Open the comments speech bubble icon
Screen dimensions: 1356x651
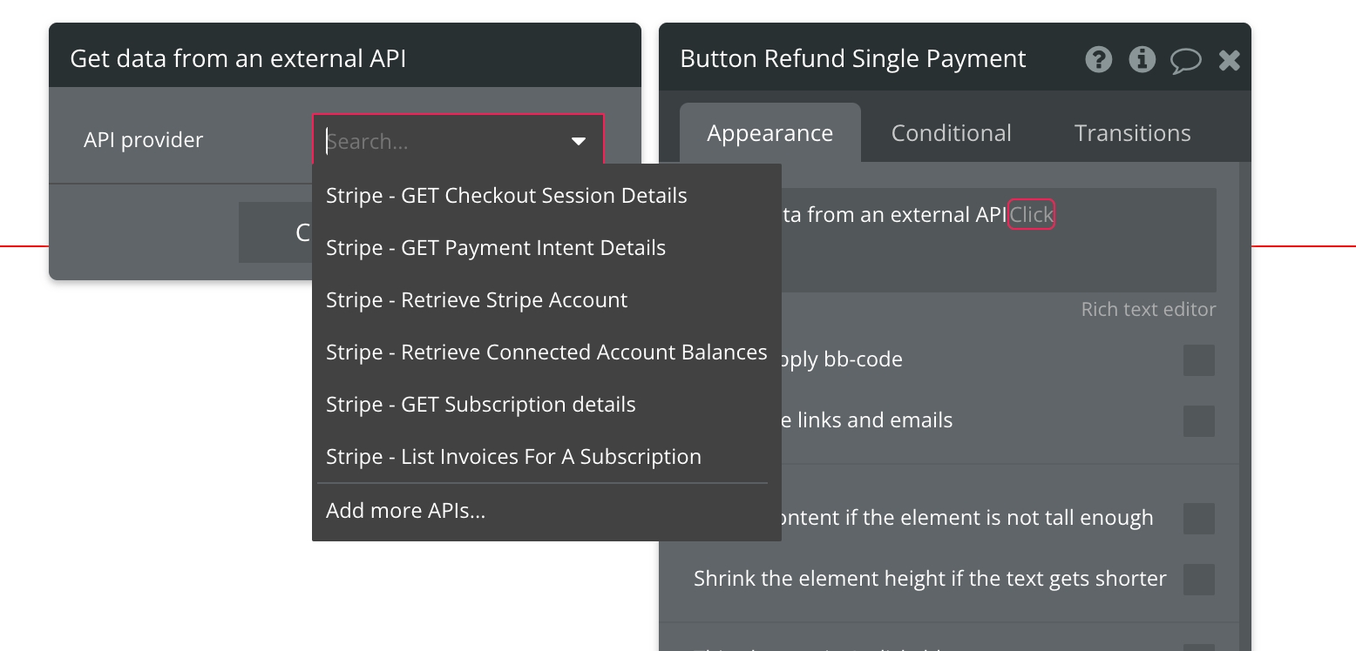point(1185,60)
